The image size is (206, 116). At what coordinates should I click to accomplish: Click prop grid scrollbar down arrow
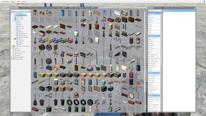[145, 111]
